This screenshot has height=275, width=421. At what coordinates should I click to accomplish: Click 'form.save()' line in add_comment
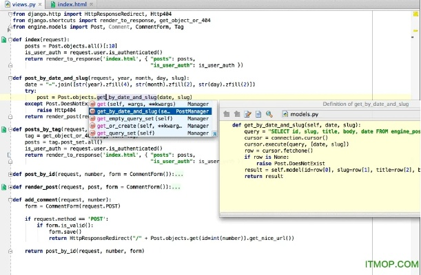click(x=65, y=232)
